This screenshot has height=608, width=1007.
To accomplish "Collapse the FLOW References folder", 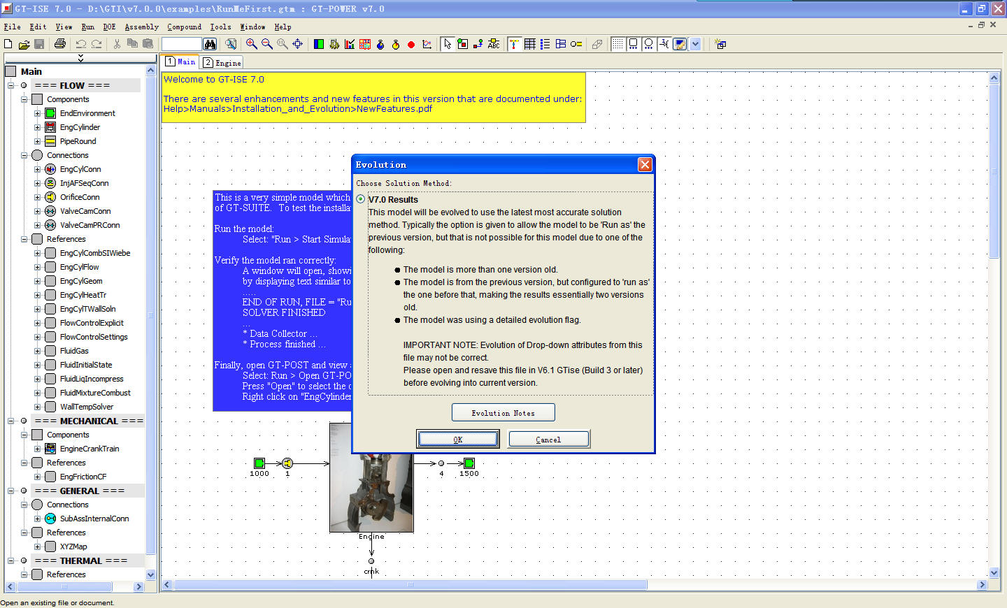I will pyautogui.click(x=24, y=239).
